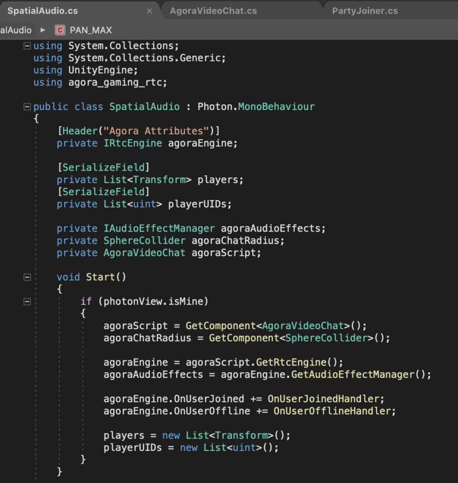
Task: Open the PartyJoiner.cs tab
Action: [365, 11]
